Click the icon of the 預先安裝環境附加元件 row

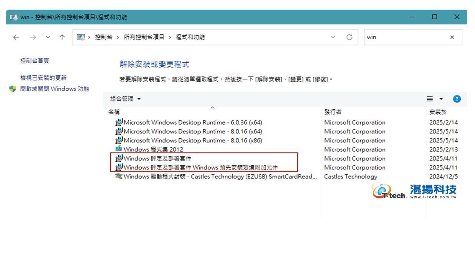click(119, 167)
